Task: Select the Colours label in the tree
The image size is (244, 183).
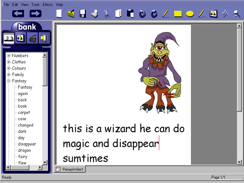Action: click(19, 68)
